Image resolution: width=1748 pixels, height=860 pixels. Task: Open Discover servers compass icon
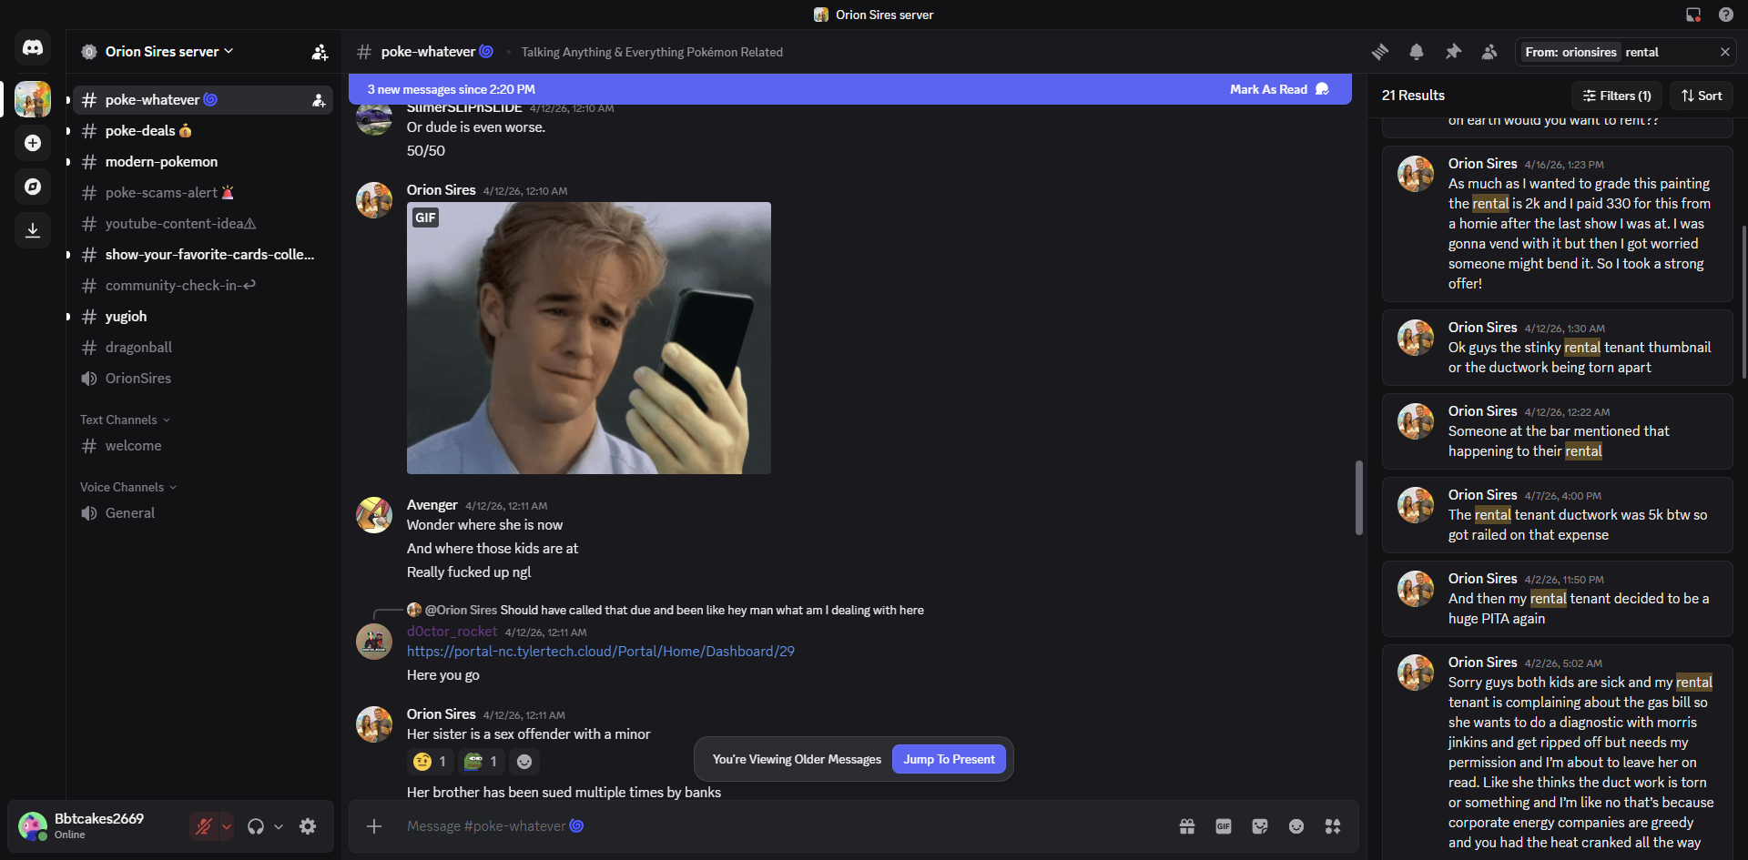click(33, 187)
